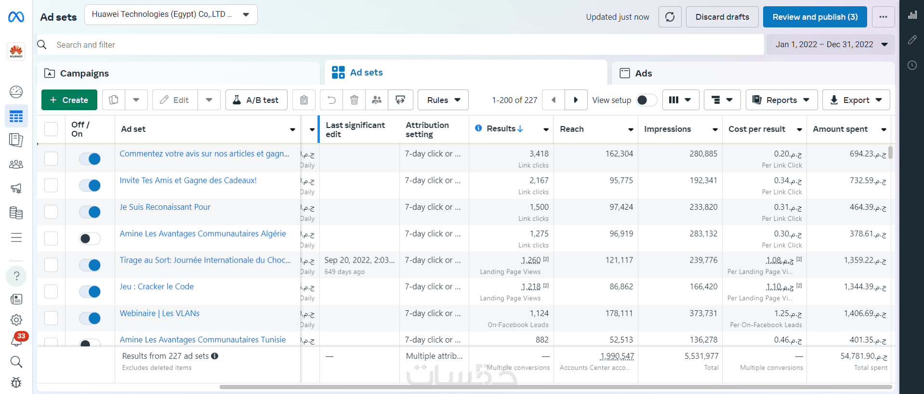Click the vertical table scrollbar thumb

pos(891,153)
